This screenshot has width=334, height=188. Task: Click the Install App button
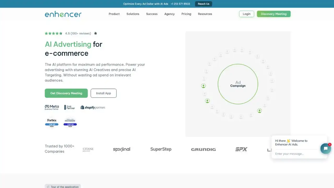(104, 93)
